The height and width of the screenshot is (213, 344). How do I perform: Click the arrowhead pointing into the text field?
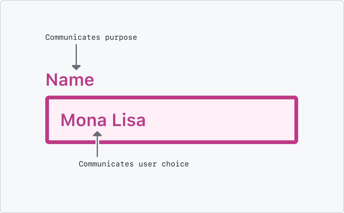tap(97, 134)
